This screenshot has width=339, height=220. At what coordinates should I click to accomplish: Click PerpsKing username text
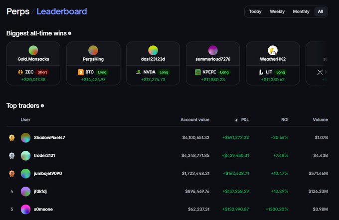[93, 59]
